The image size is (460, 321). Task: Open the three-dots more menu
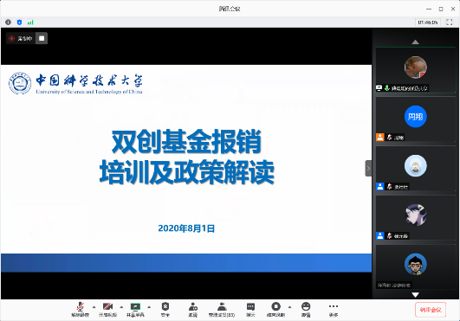(x=334, y=310)
